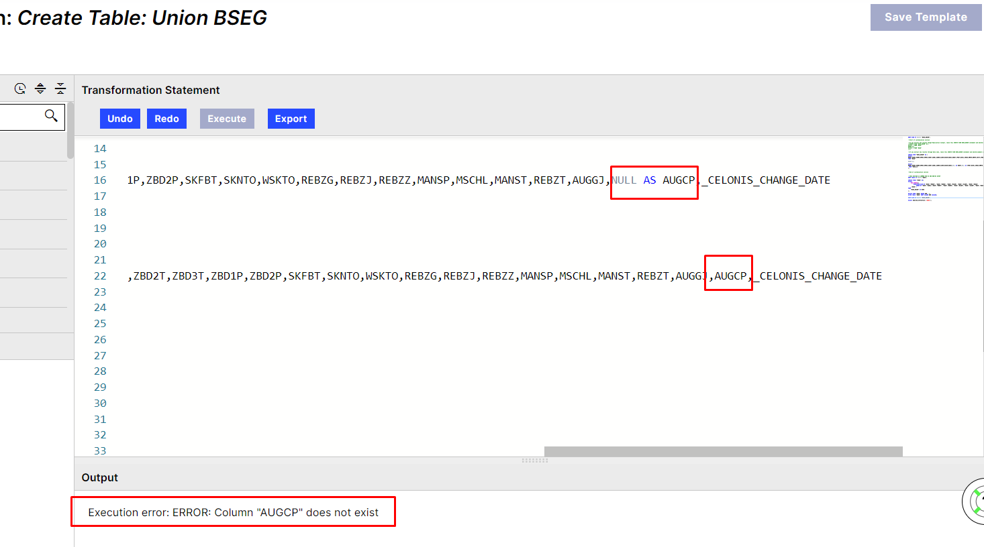Viewport: 984px width, 547px height.
Task: Click _CELONIS_CHANGE_DATE on line 16
Action: pyautogui.click(x=766, y=180)
